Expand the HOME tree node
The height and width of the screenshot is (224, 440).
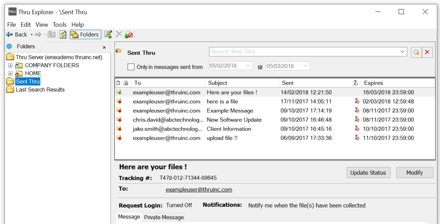[11, 74]
